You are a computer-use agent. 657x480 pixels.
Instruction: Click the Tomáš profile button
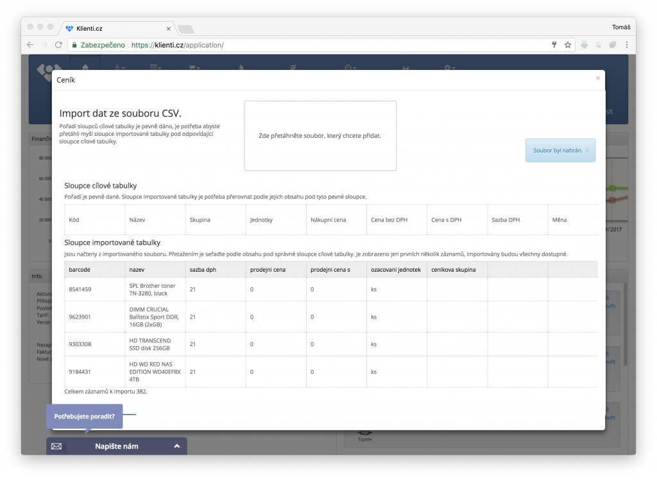[621, 27]
